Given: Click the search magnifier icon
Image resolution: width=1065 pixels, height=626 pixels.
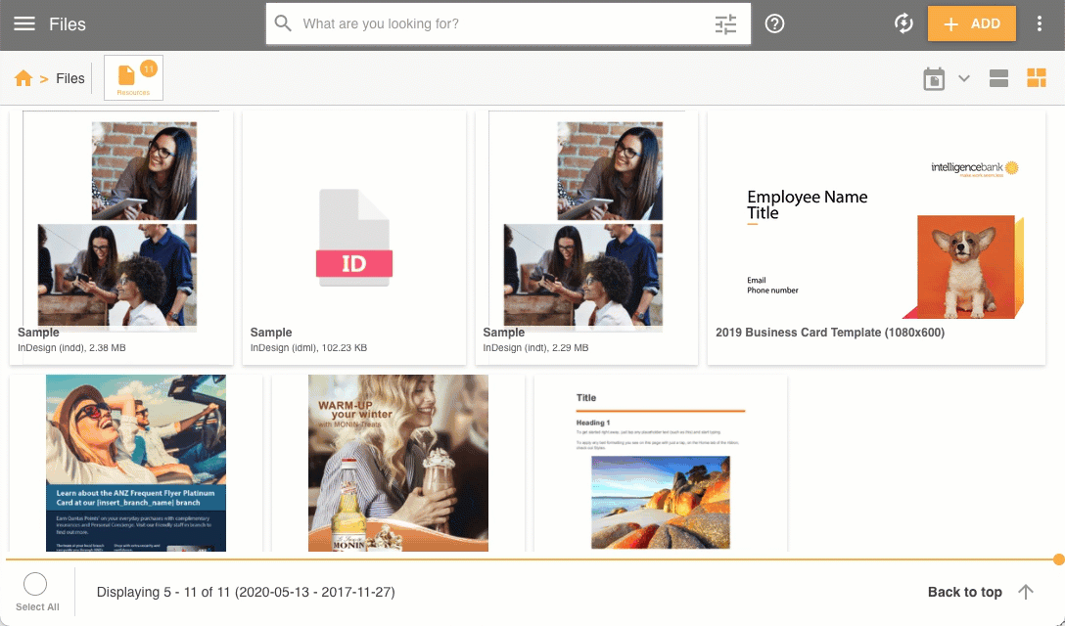Looking at the screenshot, I should click(x=283, y=23).
